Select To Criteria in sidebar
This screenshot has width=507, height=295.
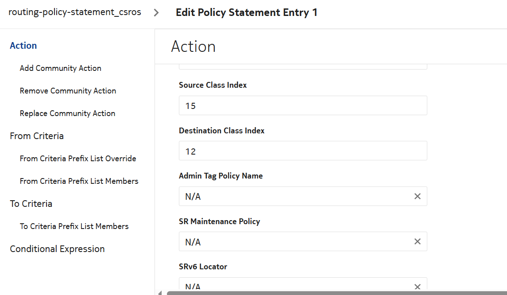[31, 204]
